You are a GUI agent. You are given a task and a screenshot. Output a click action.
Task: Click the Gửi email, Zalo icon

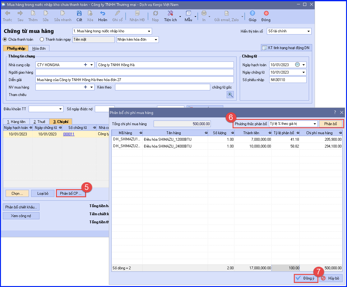tap(226, 13)
